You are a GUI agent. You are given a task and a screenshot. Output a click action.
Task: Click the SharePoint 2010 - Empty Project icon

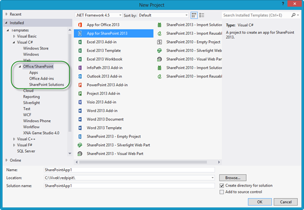tap(159, 42)
